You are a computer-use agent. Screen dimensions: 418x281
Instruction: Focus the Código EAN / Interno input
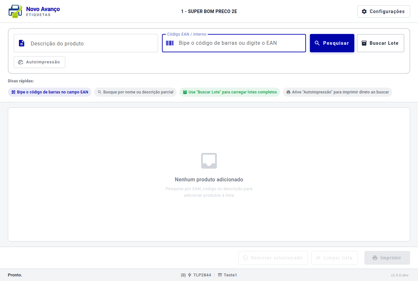coord(234,43)
